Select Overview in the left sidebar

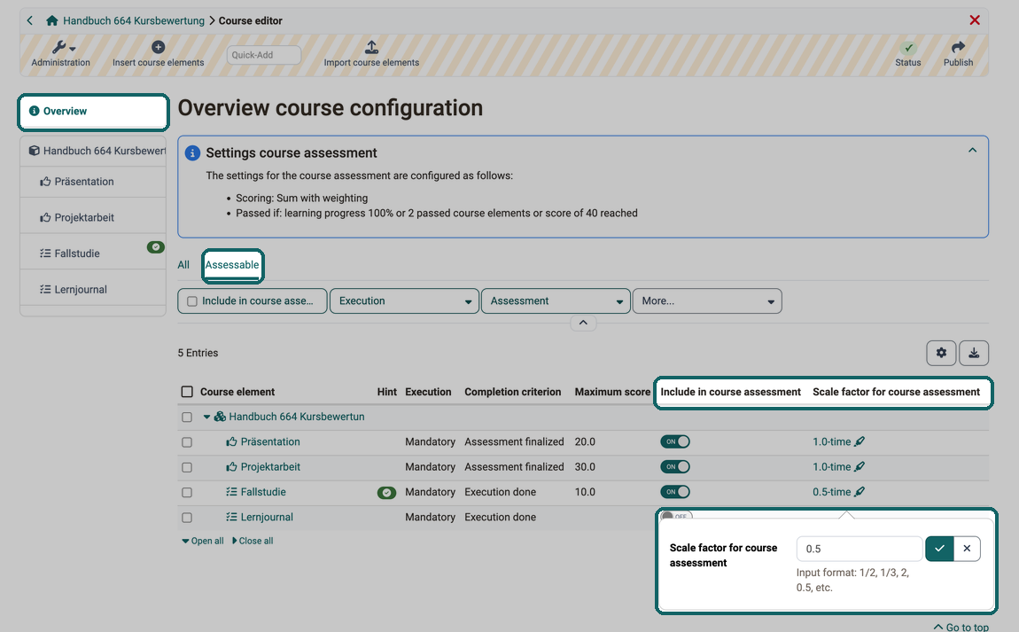[94, 111]
